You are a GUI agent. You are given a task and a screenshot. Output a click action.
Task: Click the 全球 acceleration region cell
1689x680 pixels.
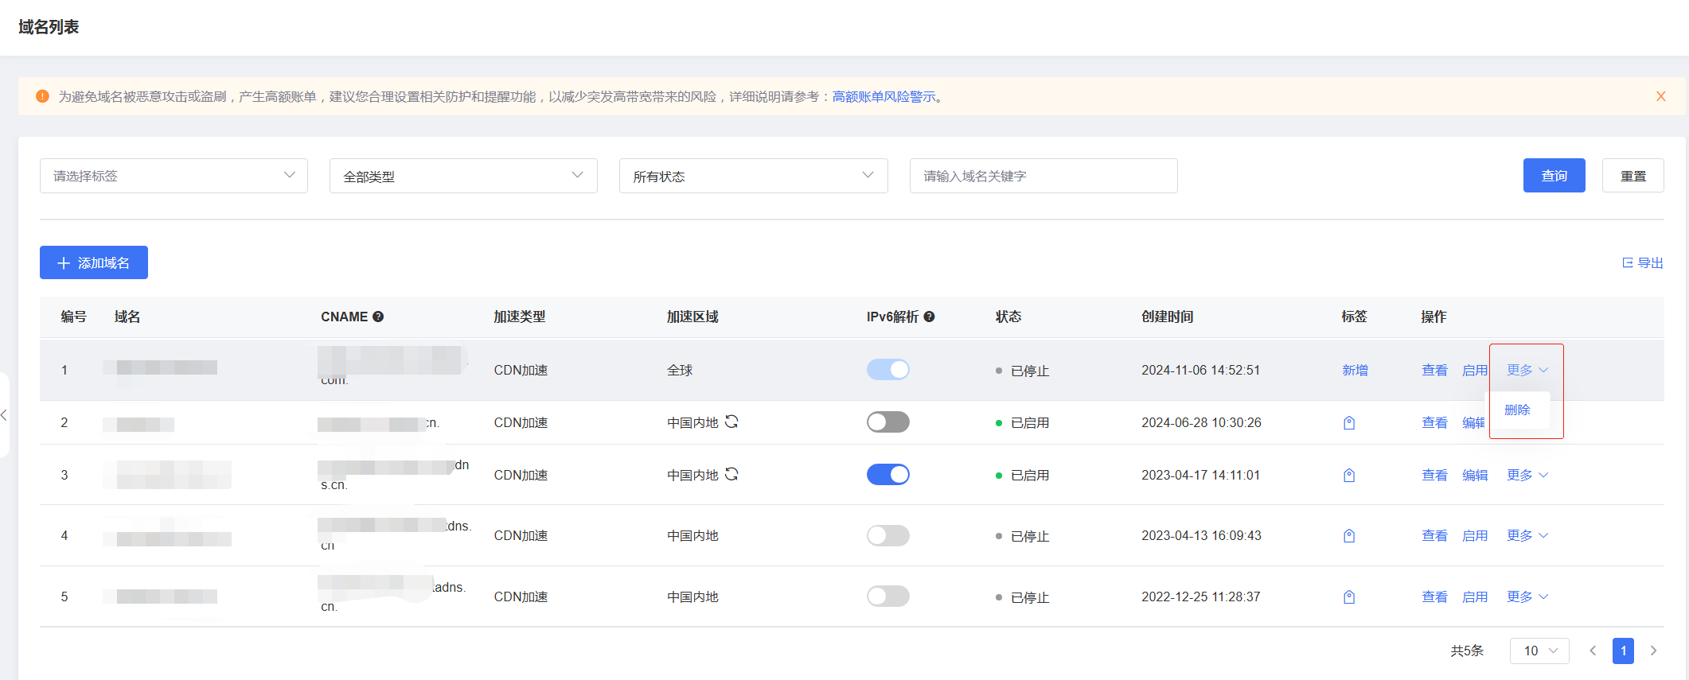pos(680,370)
